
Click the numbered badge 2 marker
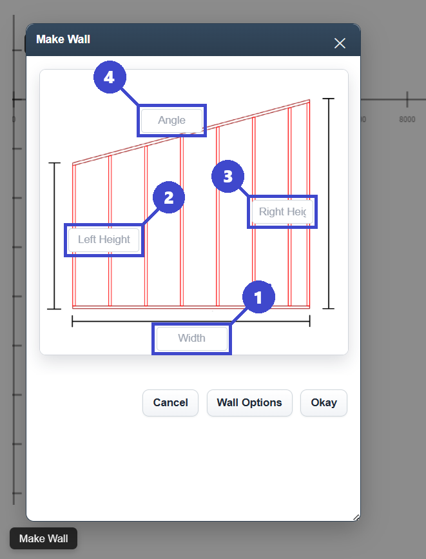pos(168,197)
